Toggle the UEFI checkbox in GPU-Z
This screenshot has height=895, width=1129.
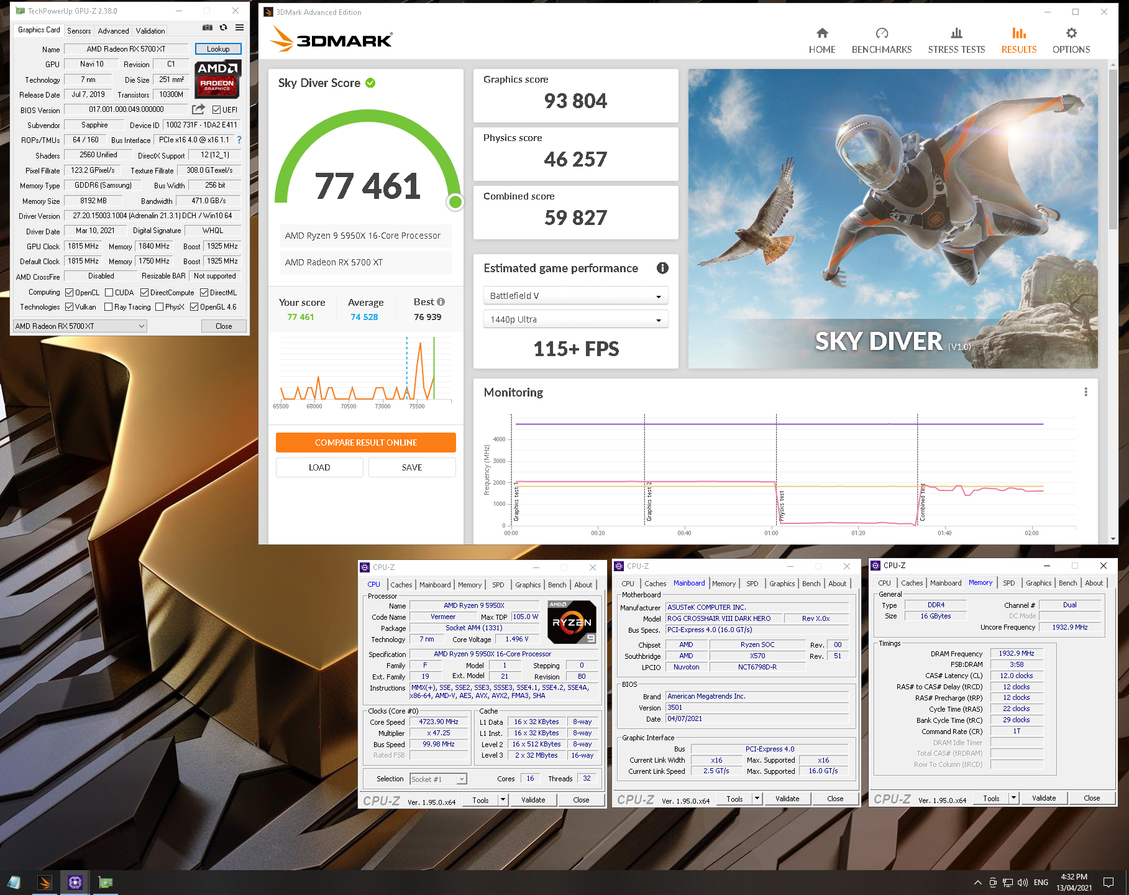coord(216,110)
